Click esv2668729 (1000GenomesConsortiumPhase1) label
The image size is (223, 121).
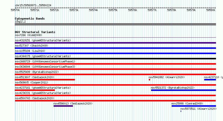click(x=45, y=61)
